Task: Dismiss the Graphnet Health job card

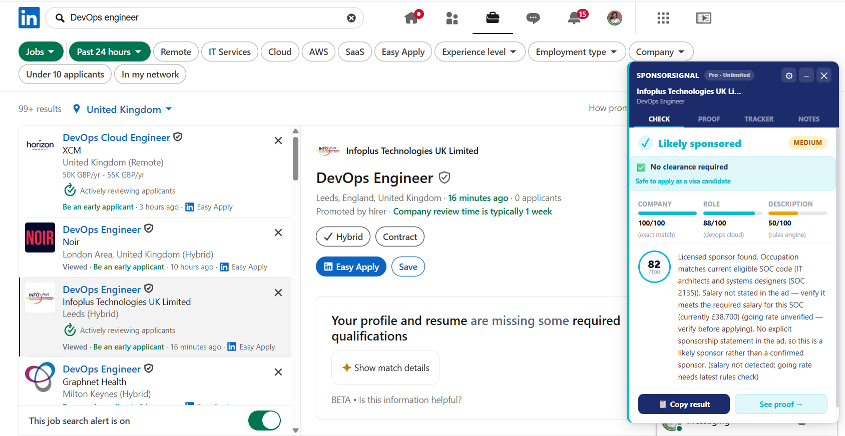Action: [278, 372]
